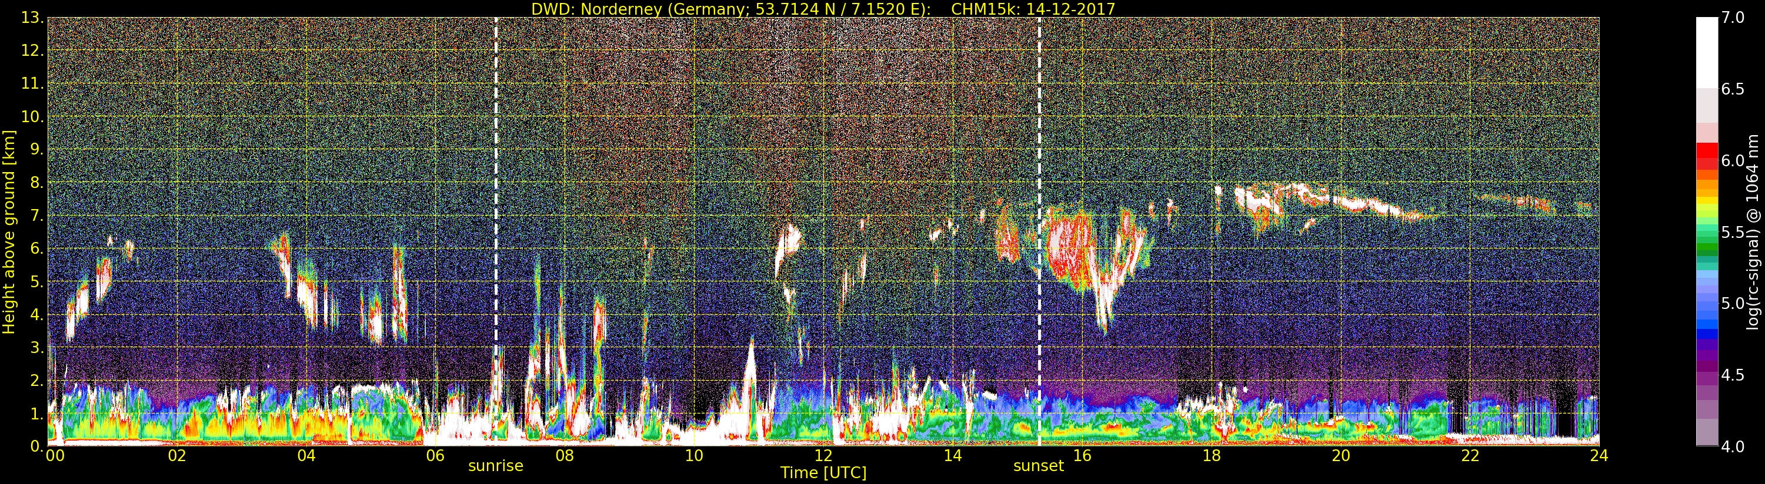Click the y-axis tick label '12.'

(32, 51)
